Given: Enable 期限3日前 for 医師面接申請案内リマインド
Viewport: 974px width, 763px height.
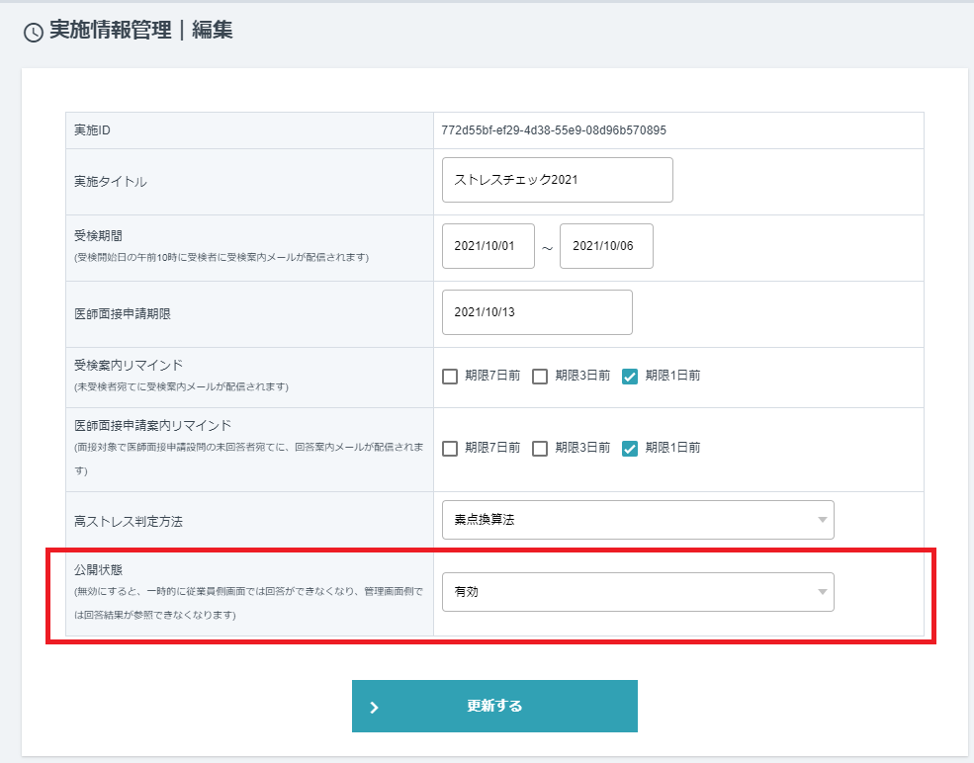Looking at the screenshot, I should tap(539, 448).
